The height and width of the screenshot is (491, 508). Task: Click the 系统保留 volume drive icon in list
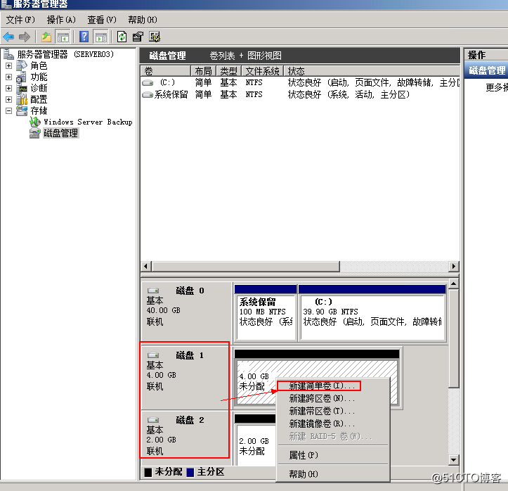tap(148, 95)
